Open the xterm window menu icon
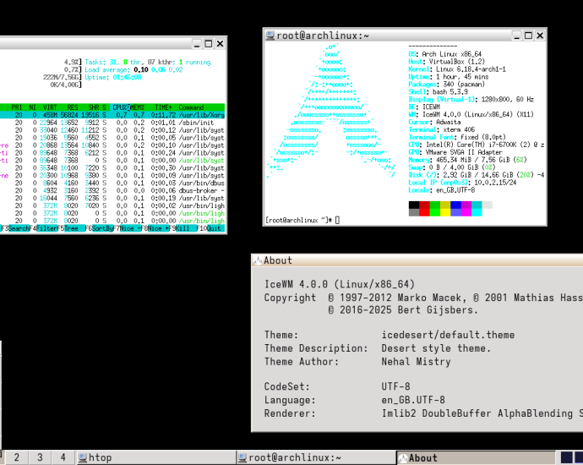 (270, 36)
